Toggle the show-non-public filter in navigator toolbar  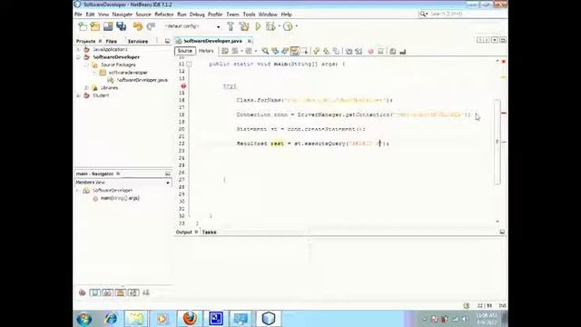pyautogui.click(x=121, y=292)
